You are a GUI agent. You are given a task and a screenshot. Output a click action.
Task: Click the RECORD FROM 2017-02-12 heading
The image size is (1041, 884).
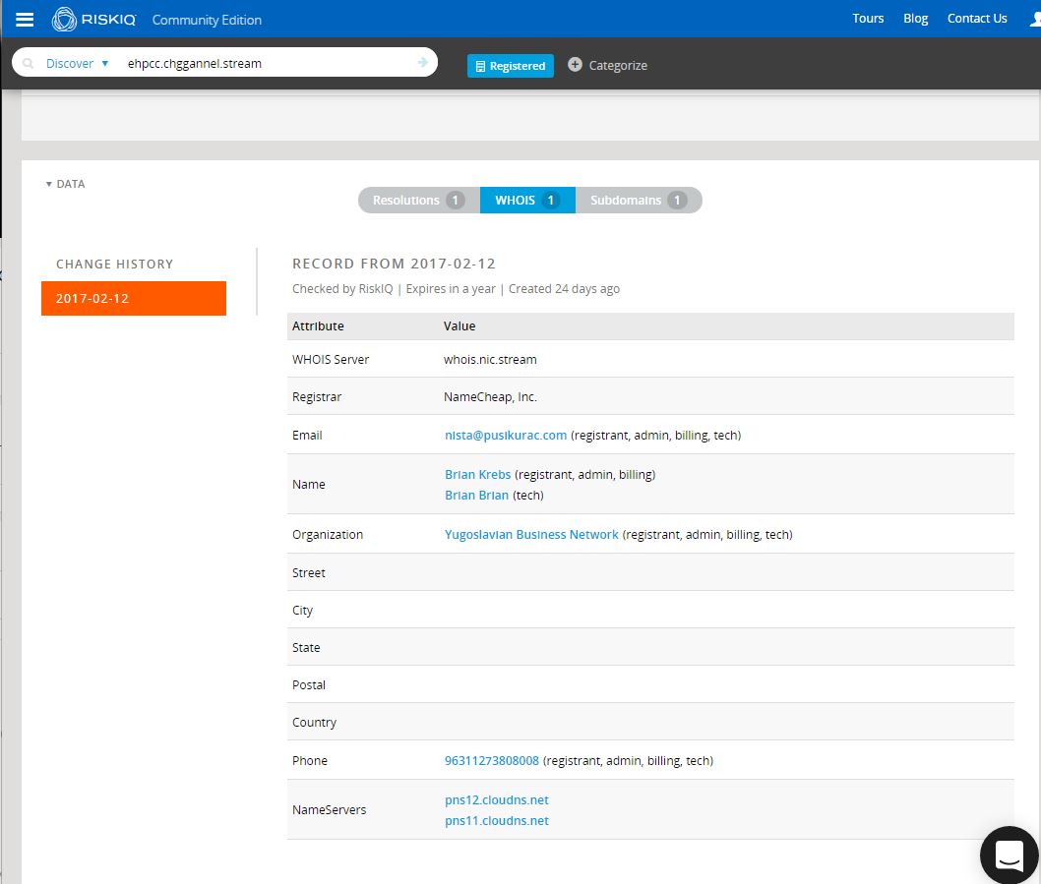coord(394,264)
